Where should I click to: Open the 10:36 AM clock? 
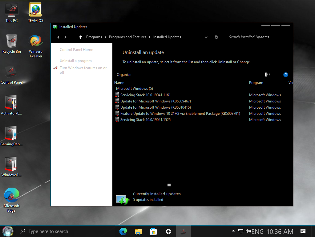tap(280, 231)
